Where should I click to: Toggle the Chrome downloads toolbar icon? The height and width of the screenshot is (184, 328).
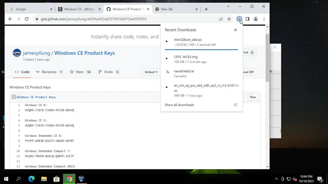(x=239, y=19)
